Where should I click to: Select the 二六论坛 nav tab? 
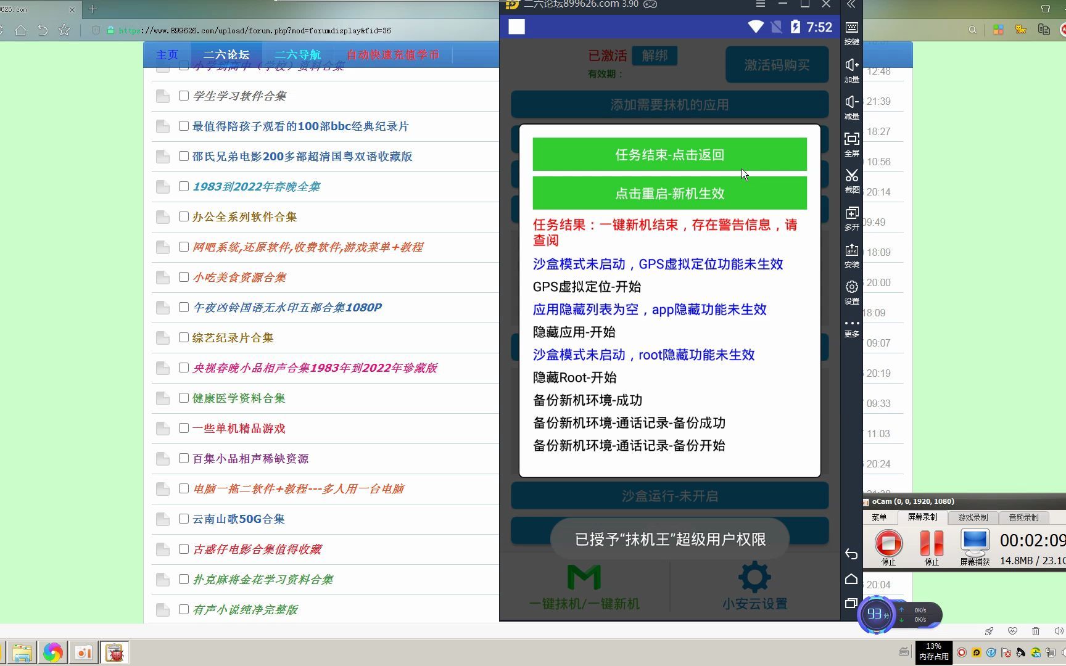coord(226,55)
